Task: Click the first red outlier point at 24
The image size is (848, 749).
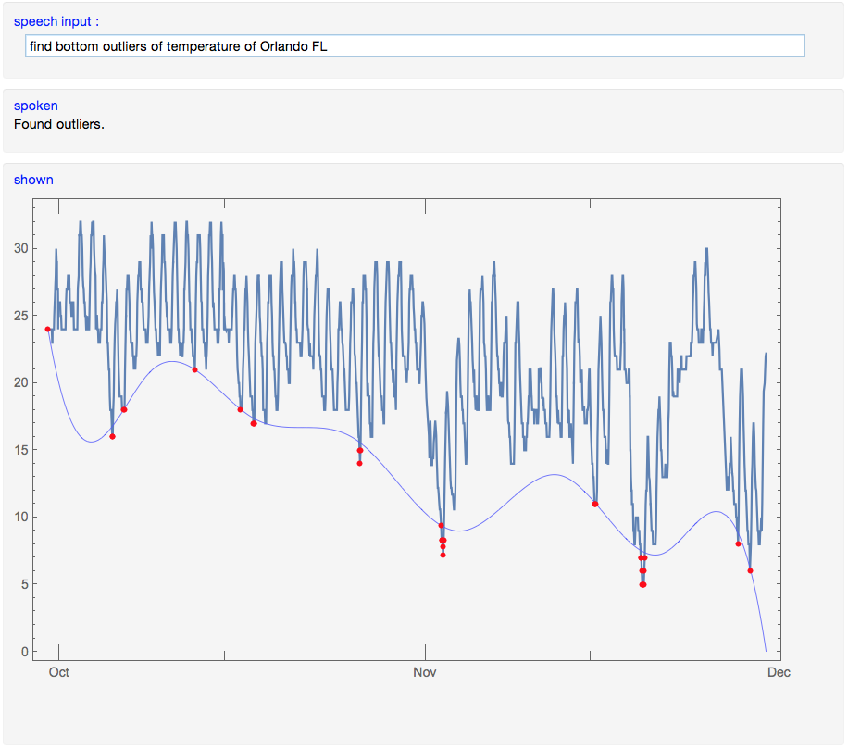Action: [x=47, y=329]
